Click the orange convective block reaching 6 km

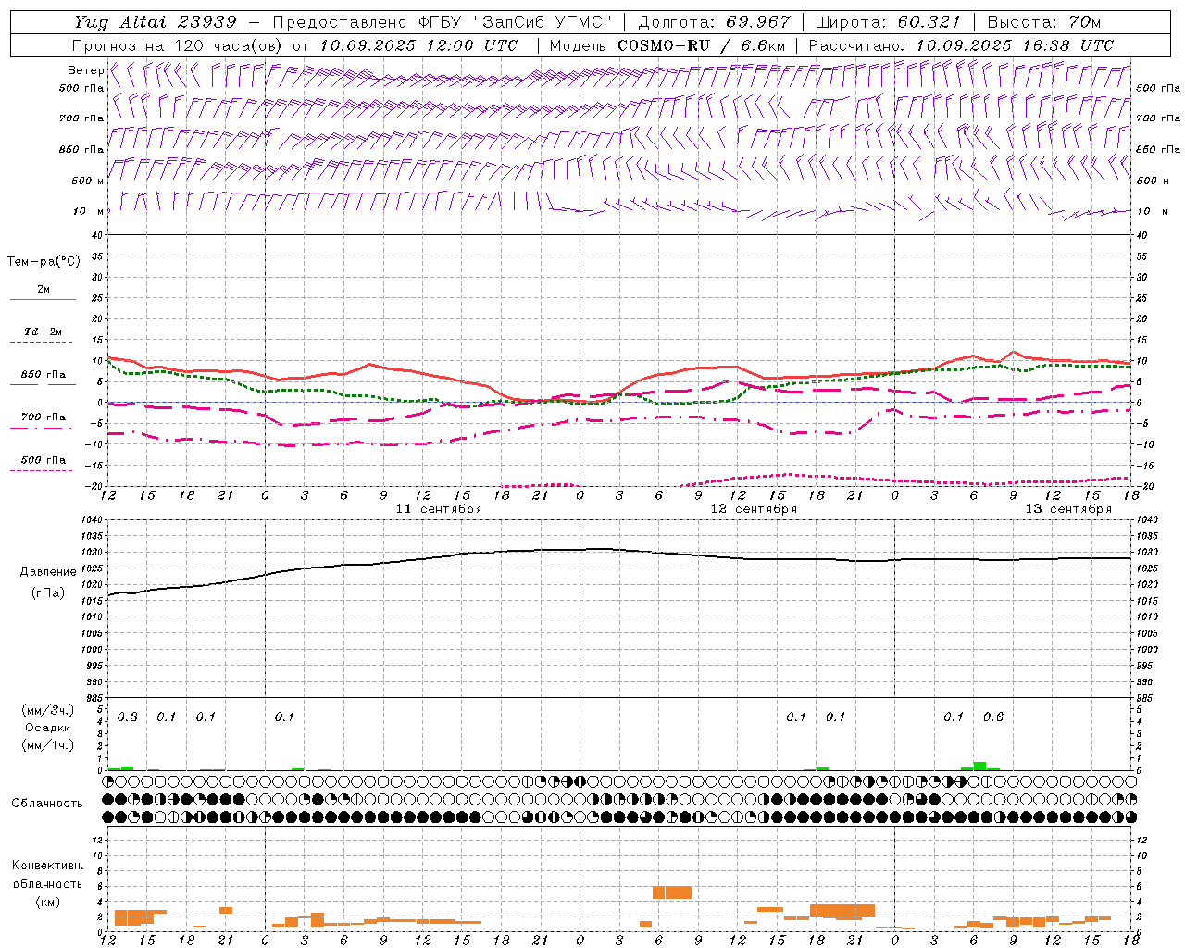672,892
